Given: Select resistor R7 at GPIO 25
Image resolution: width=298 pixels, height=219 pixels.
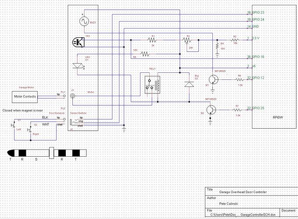Looking at the screenshot, I should [x=237, y=110].
